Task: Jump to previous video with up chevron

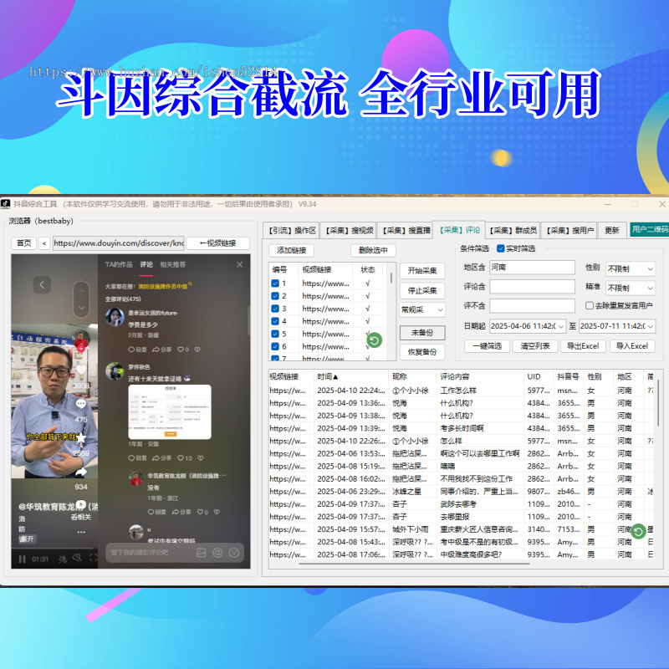Action: pyautogui.click(x=81, y=291)
